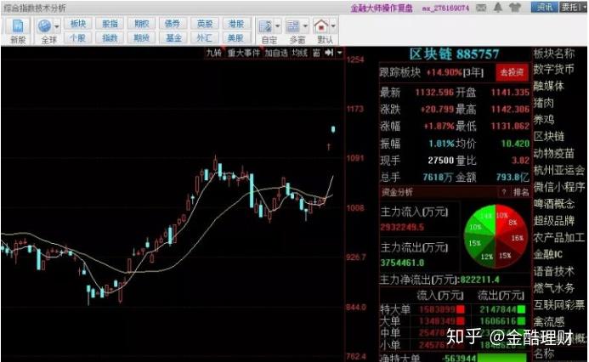The image size is (589, 362).
Task: Select 农产品加工 in the sector list
Action: [559, 237]
